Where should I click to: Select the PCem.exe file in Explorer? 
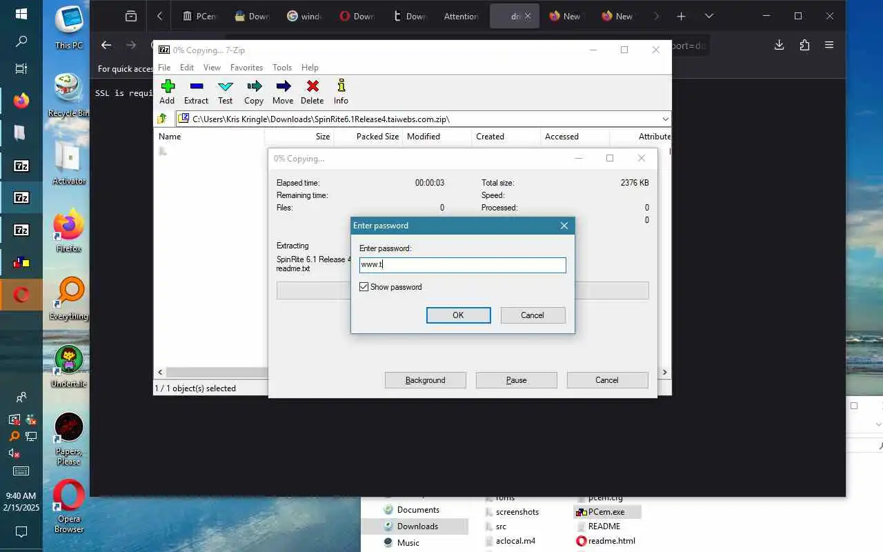click(606, 512)
